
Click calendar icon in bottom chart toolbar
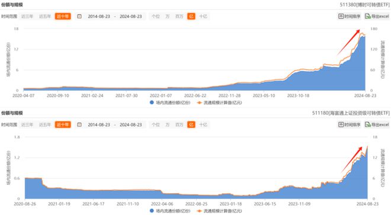(x=79, y=125)
